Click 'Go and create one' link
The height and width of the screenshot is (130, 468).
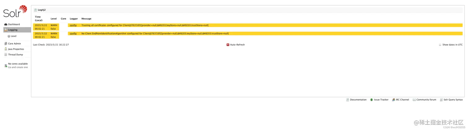(18, 67)
